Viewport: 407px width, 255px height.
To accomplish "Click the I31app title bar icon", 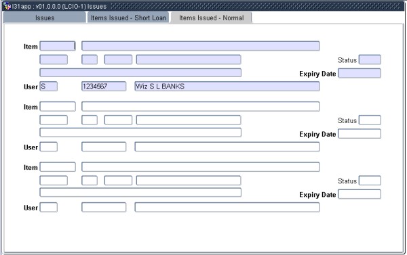I will pos(7,6).
